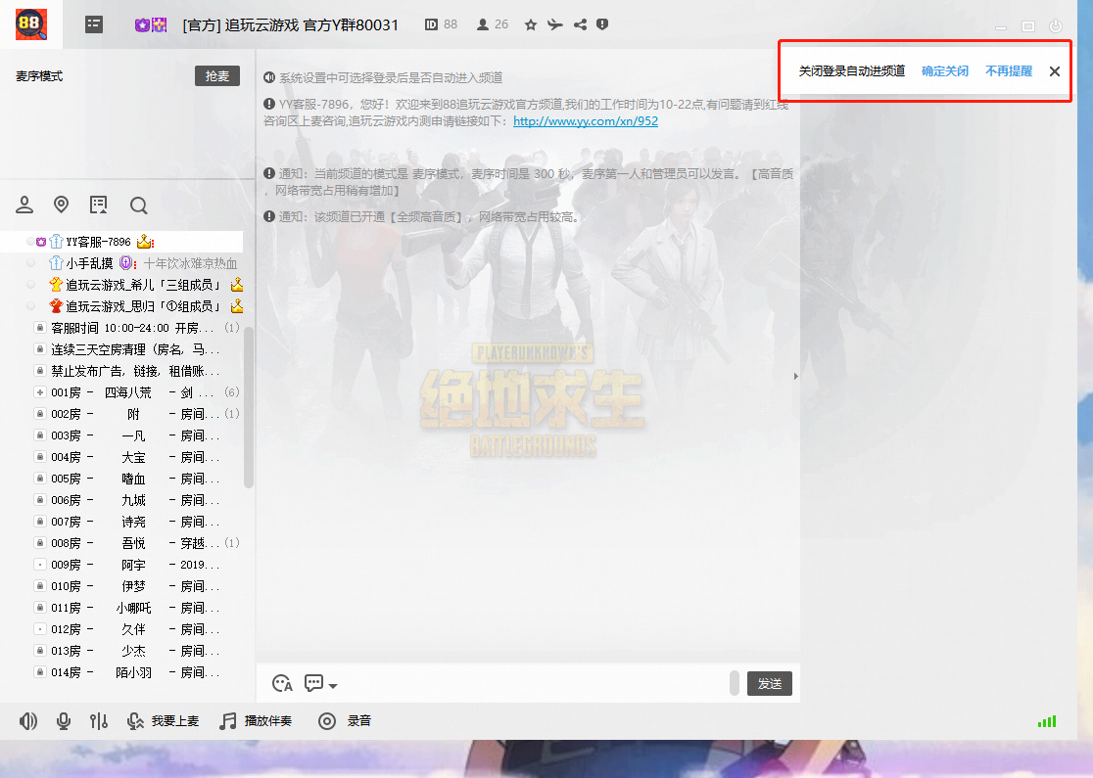The image size is (1093, 778).
Task: Expand the 012房 久伴 room node
Action: pyautogui.click(x=40, y=629)
